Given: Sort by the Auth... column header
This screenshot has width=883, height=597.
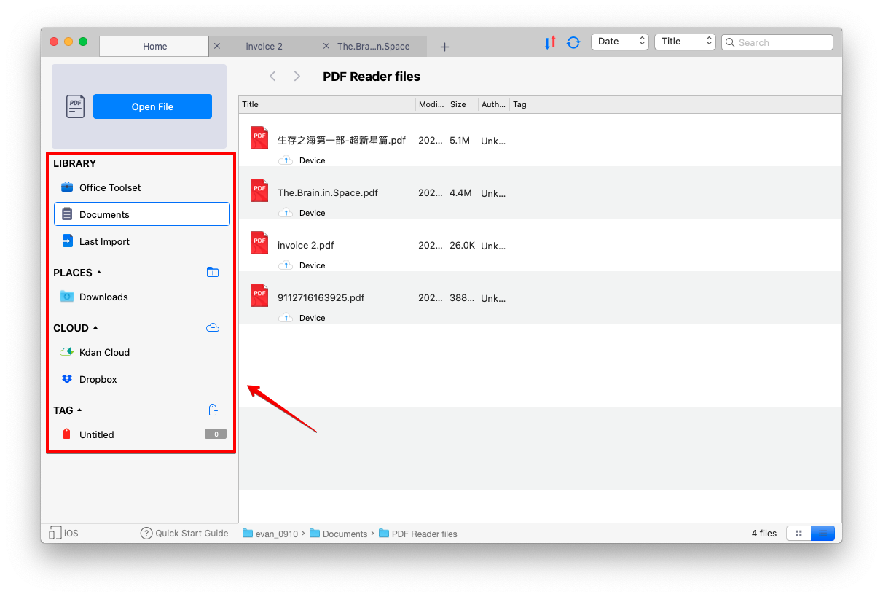Looking at the screenshot, I should coord(493,104).
